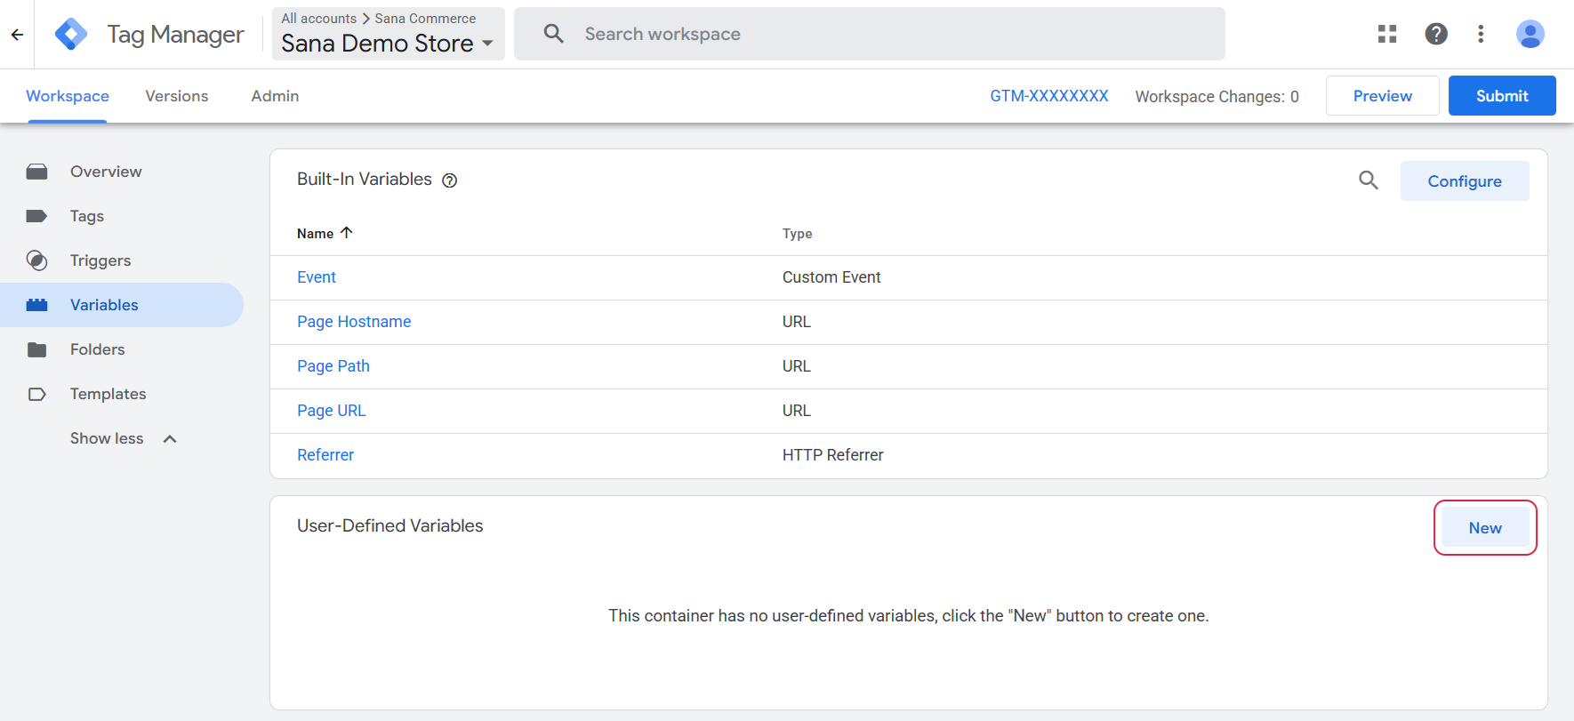Click the Submit button
The width and height of the screenshot is (1574, 721).
pyautogui.click(x=1502, y=96)
